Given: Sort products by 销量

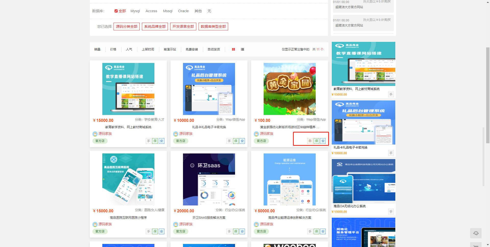Looking at the screenshot, I should (x=97, y=49).
